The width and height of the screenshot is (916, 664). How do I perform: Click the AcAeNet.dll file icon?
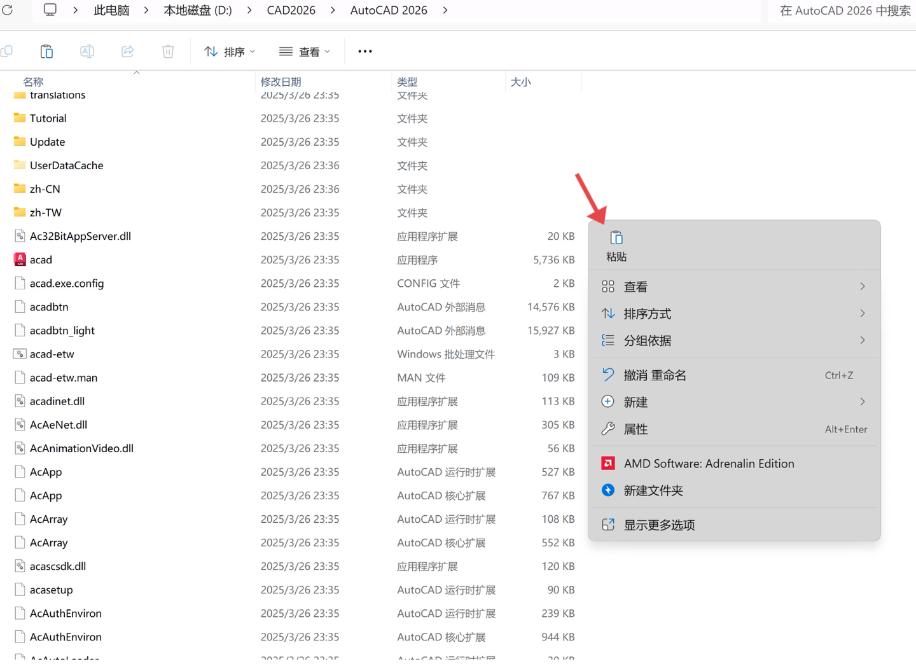(20, 424)
